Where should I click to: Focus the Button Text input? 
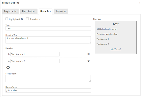48,90
